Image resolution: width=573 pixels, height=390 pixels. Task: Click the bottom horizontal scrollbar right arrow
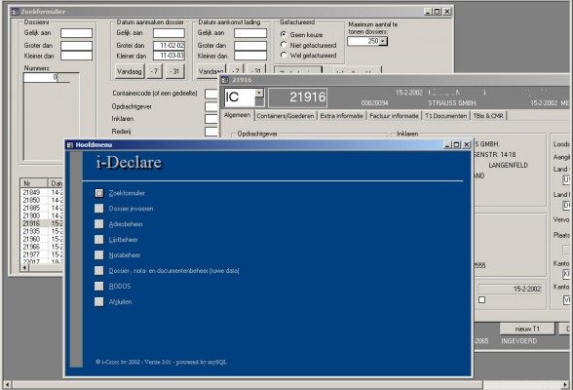[x=566, y=384]
